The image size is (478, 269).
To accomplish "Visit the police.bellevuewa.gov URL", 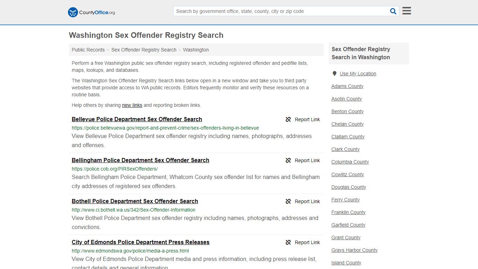I will point(165,128).
